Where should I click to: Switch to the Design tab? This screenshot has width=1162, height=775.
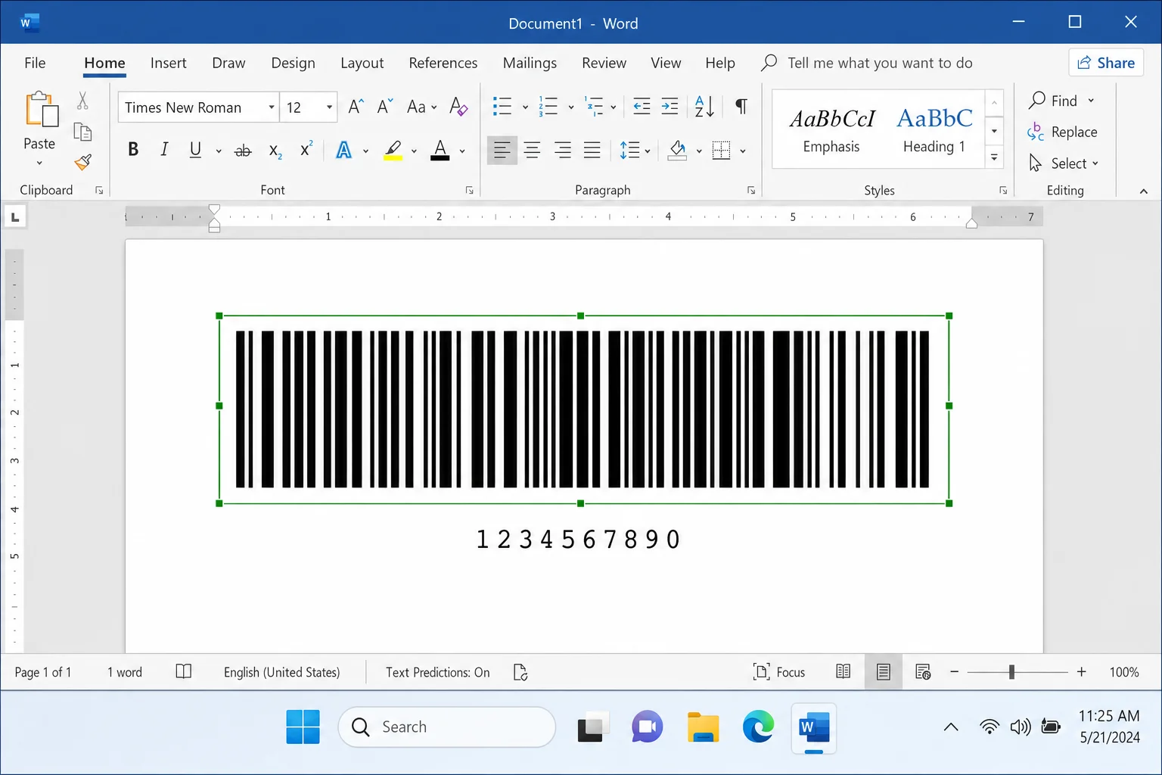coord(293,63)
